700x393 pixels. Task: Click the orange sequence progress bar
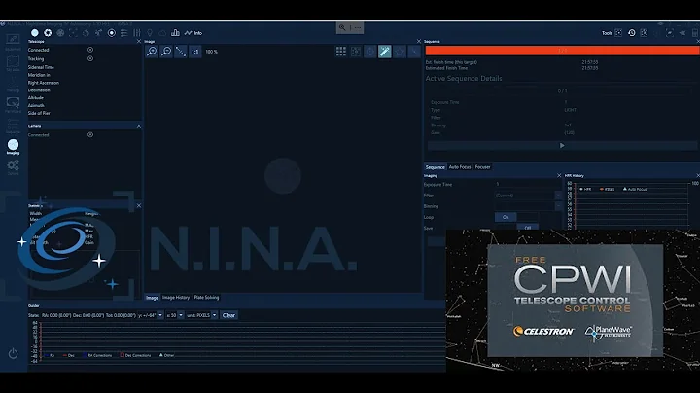pyautogui.click(x=563, y=51)
